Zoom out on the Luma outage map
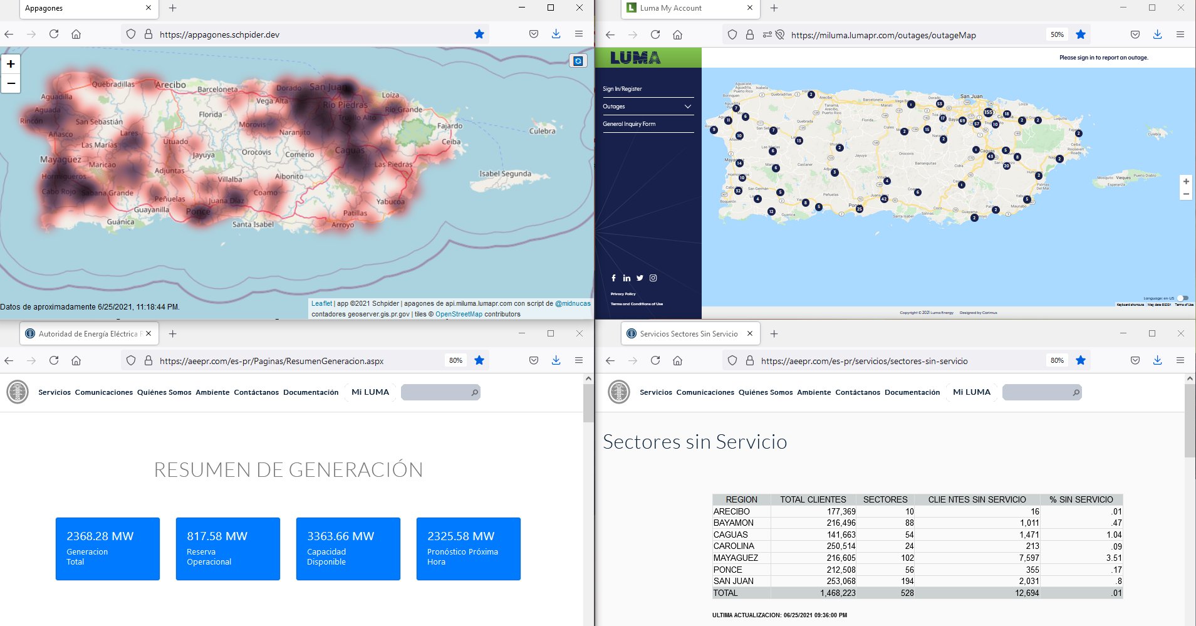1196x626 pixels. pyautogui.click(x=1185, y=194)
